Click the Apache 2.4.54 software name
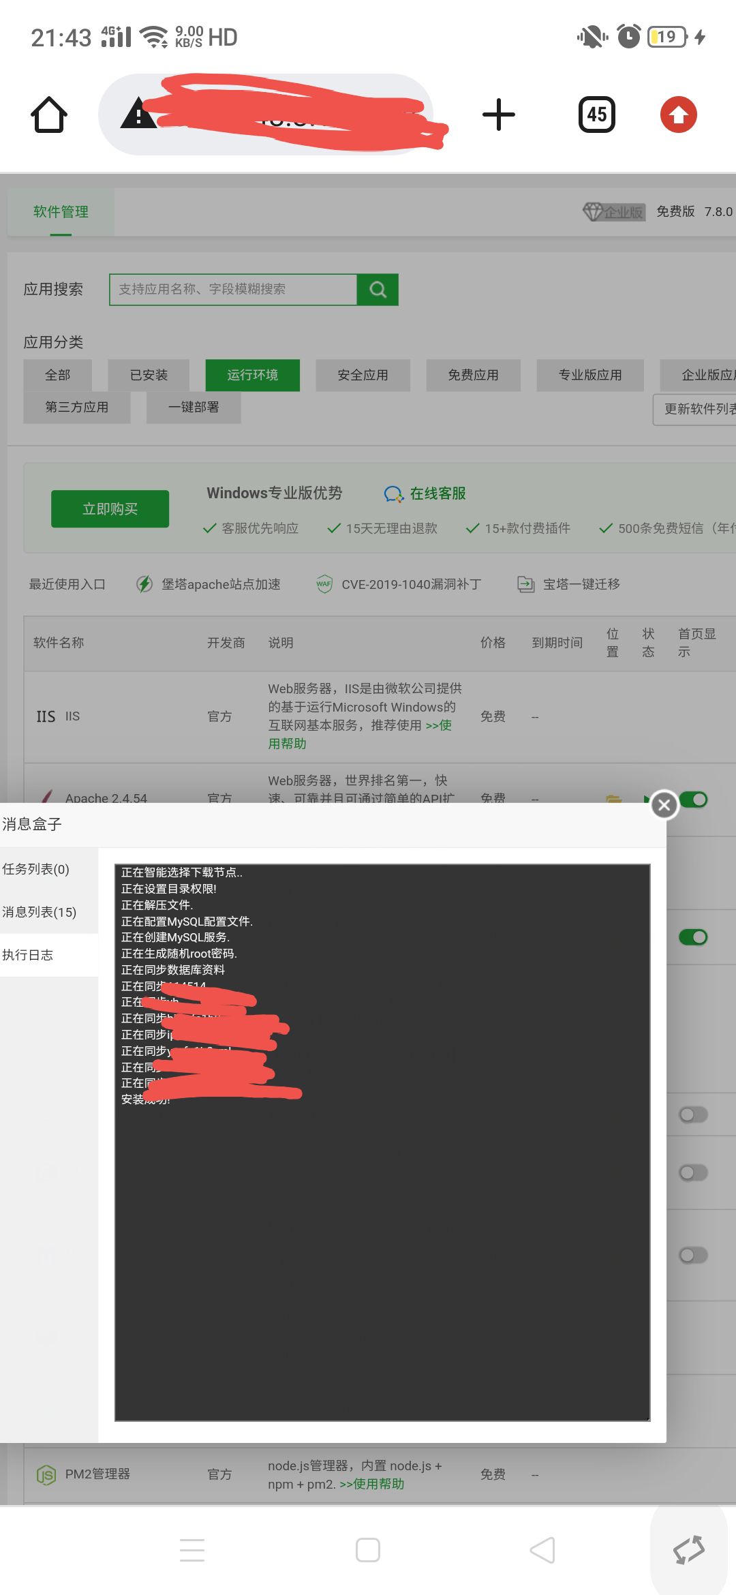This screenshot has height=1595, width=736. point(106,798)
